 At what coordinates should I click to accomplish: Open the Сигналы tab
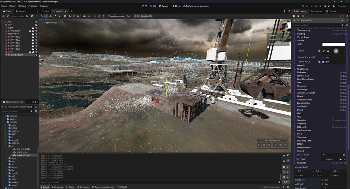tap(316, 11)
